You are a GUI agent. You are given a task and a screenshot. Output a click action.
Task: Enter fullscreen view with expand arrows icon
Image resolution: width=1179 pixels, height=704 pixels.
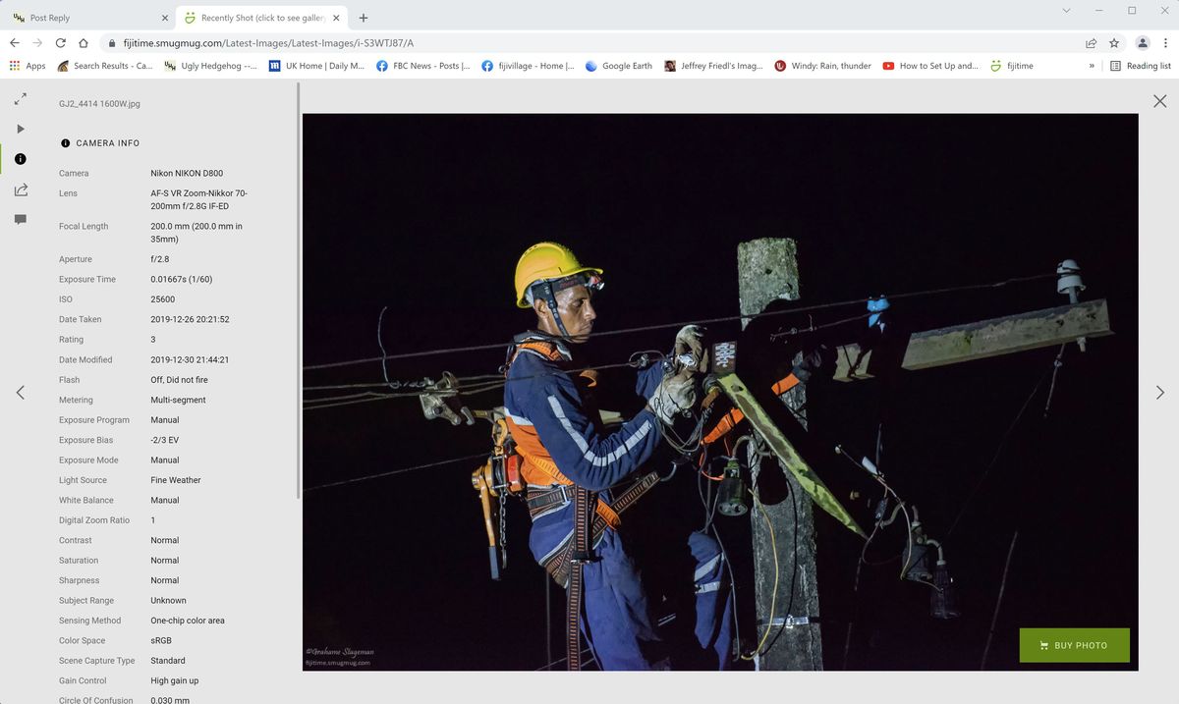pyautogui.click(x=21, y=99)
